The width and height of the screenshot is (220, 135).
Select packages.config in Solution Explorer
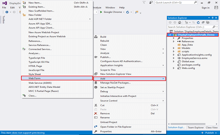tap(191, 65)
